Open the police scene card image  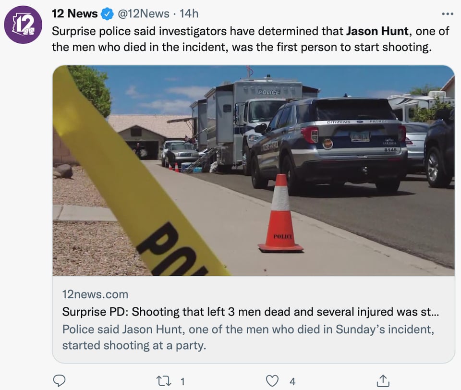pyautogui.click(x=254, y=171)
